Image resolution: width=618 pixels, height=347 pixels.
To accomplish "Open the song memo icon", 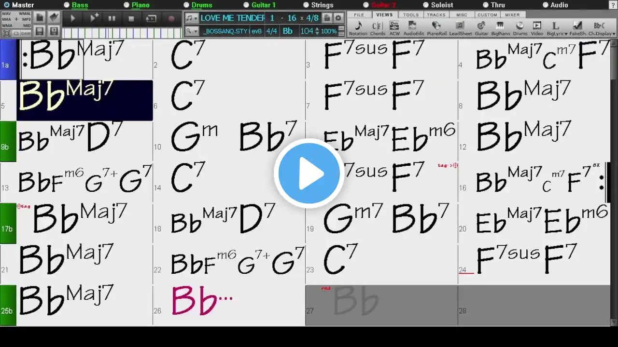I will 327,18.
